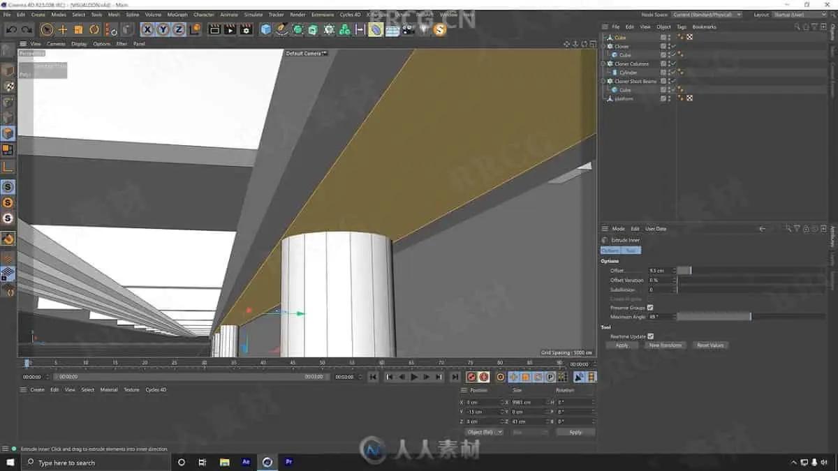838x471 pixels.
Task: Click Render to Picture Viewer icon
Action: pos(230,29)
